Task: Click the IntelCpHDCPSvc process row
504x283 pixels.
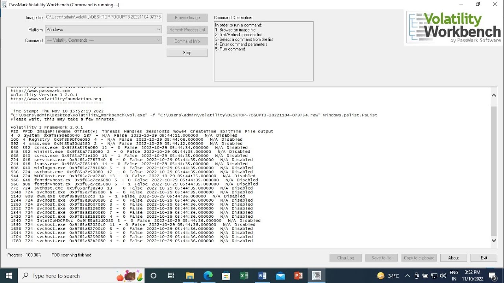Action: [x=135, y=221]
